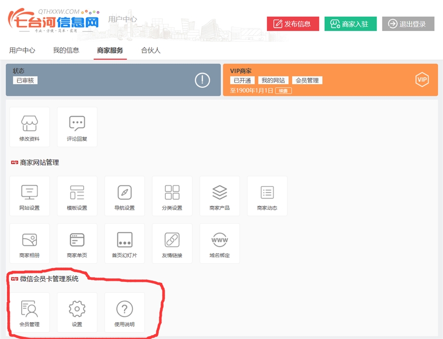Open 模板设置 layout icon
Viewport: 443px width, 339px height.
77,192
